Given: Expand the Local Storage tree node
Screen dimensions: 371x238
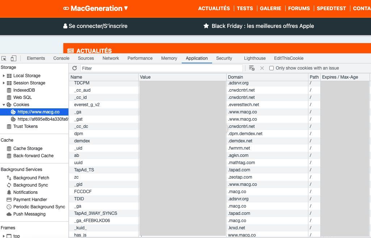Looking at the screenshot, I should [x=4, y=76].
